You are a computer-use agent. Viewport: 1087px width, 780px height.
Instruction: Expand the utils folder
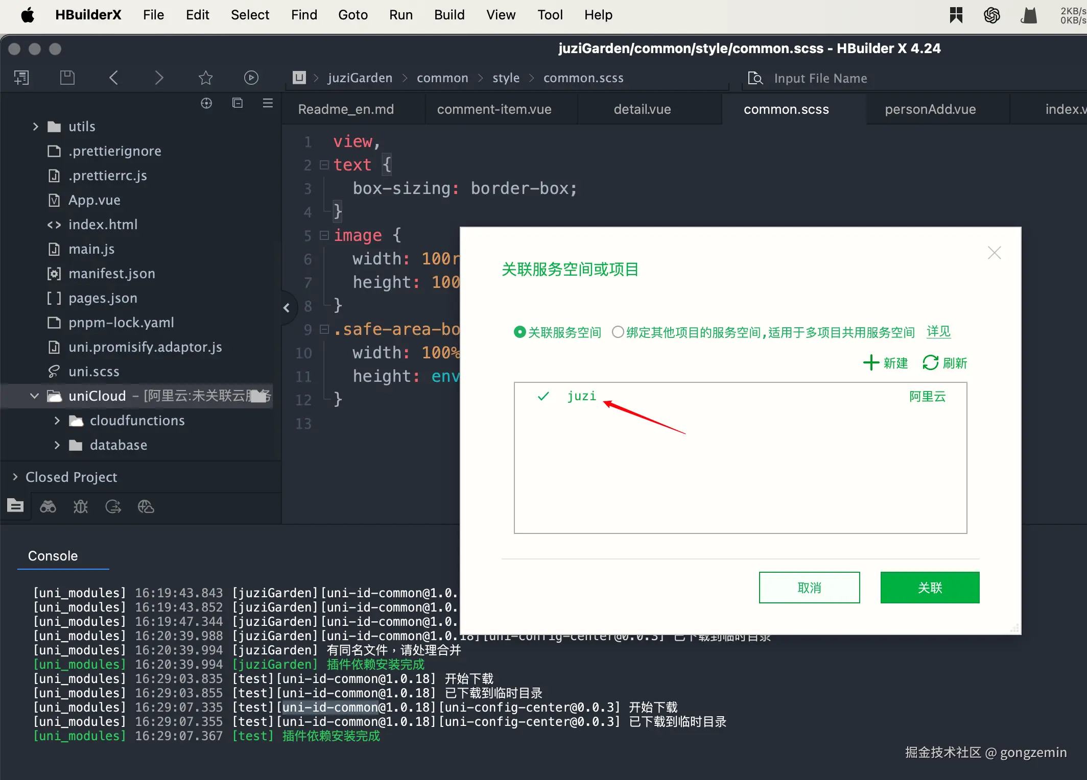35,126
